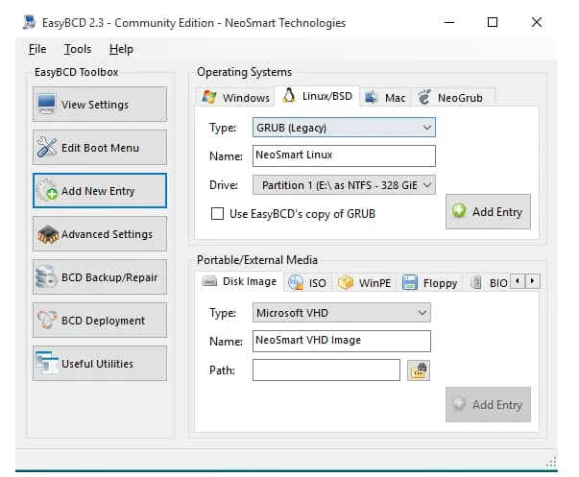Click the BCD Deployment icon
Screen dimensions: 579x477
[47, 320]
